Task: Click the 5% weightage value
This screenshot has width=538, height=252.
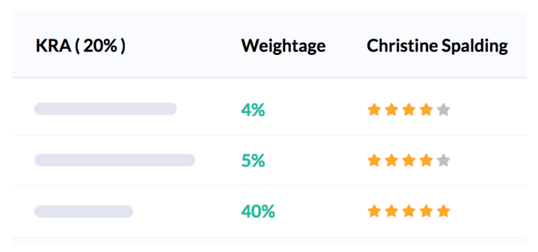Action: [x=253, y=160]
